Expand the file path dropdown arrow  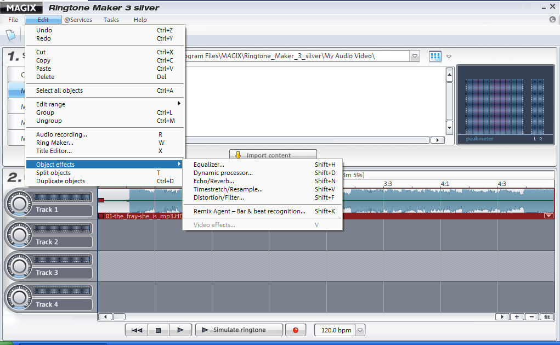415,55
